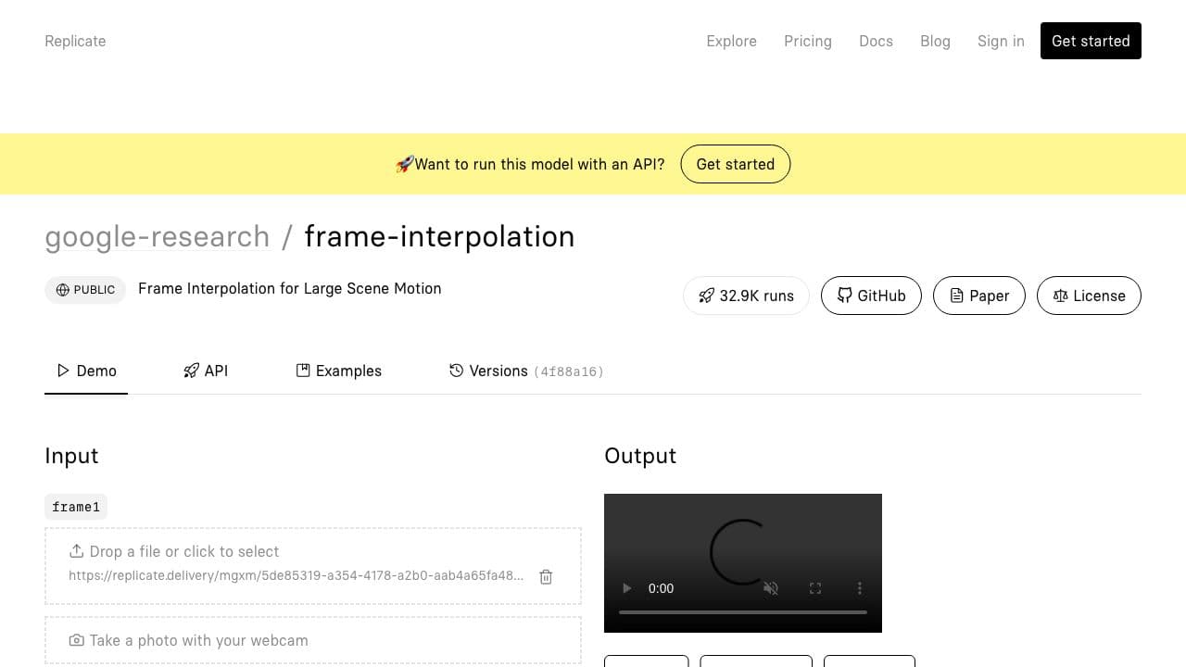Enter fullscreen on output video
1186x667 pixels.
coord(815,588)
